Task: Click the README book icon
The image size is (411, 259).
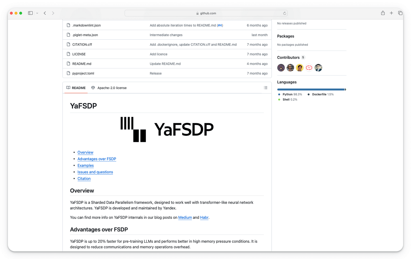Action: point(68,88)
